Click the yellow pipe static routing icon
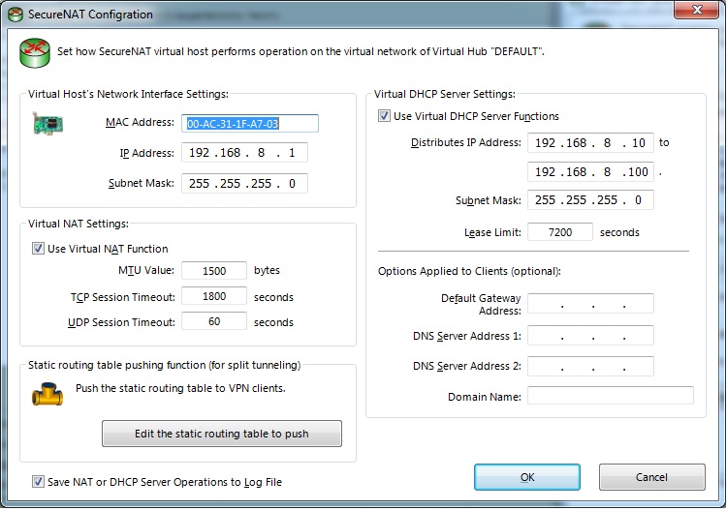This screenshot has width=727, height=510. click(x=47, y=394)
